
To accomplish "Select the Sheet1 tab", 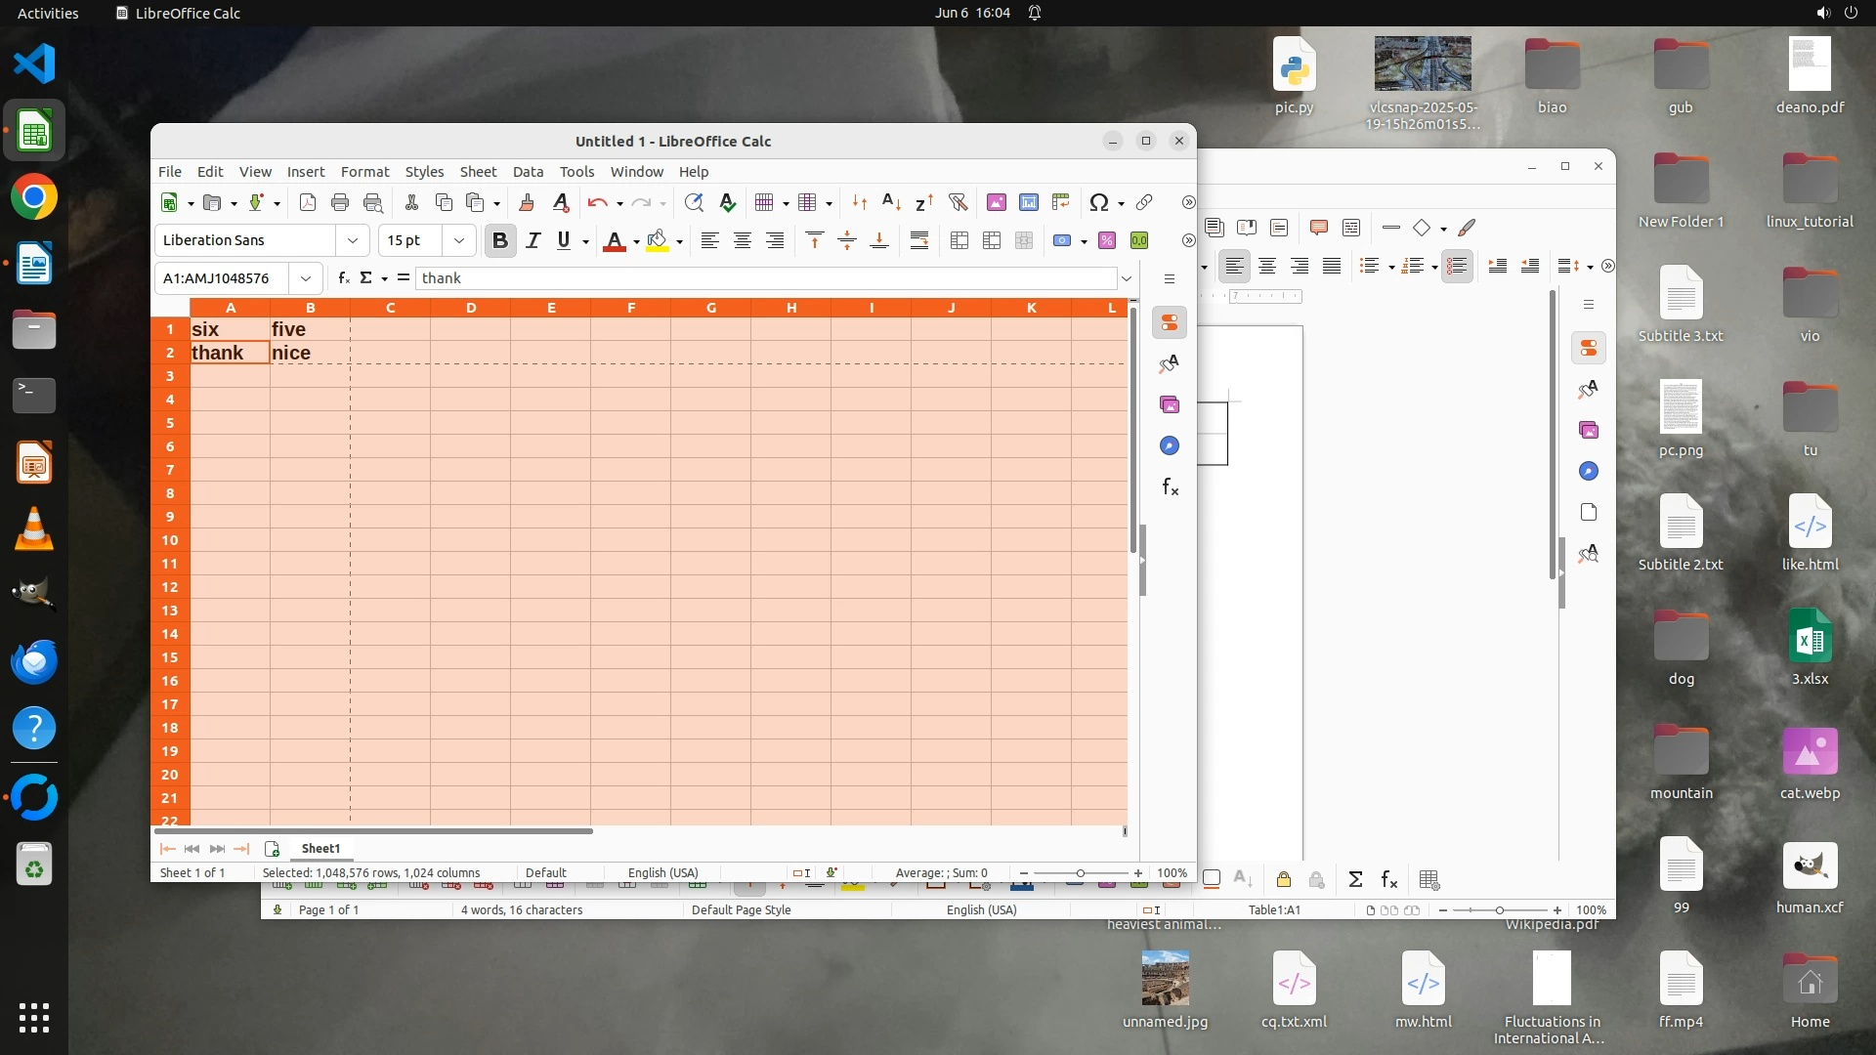I will point(320,848).
